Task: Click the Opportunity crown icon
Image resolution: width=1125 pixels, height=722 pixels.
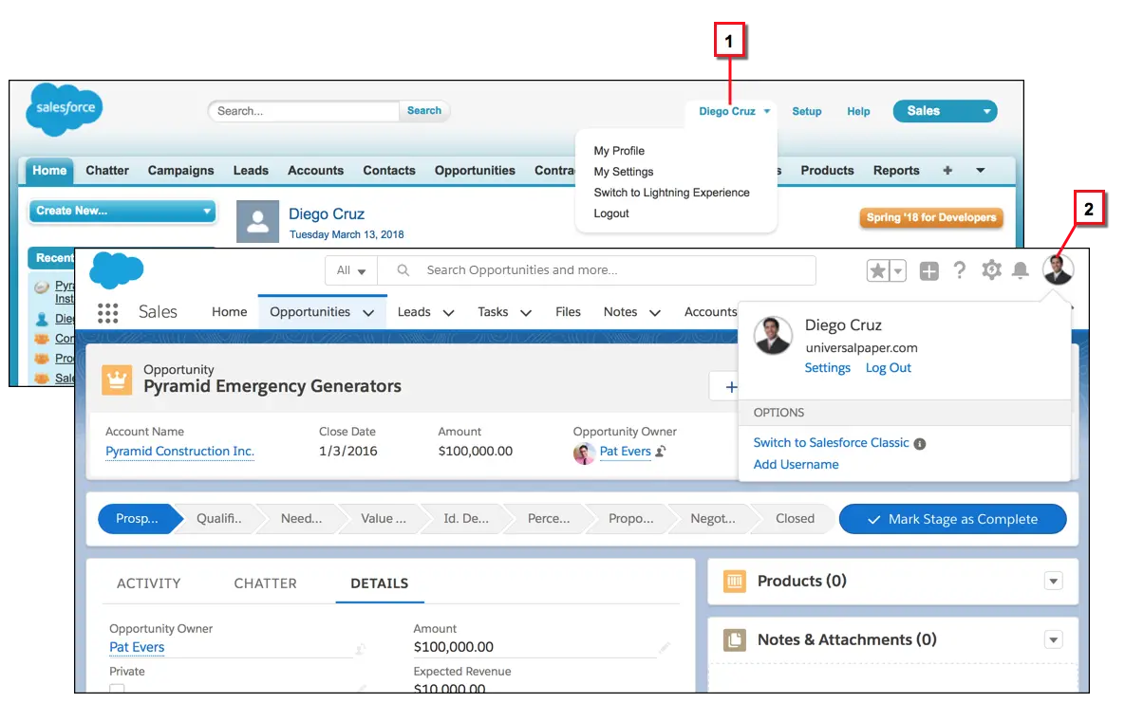Action: [x=117, y=380]
